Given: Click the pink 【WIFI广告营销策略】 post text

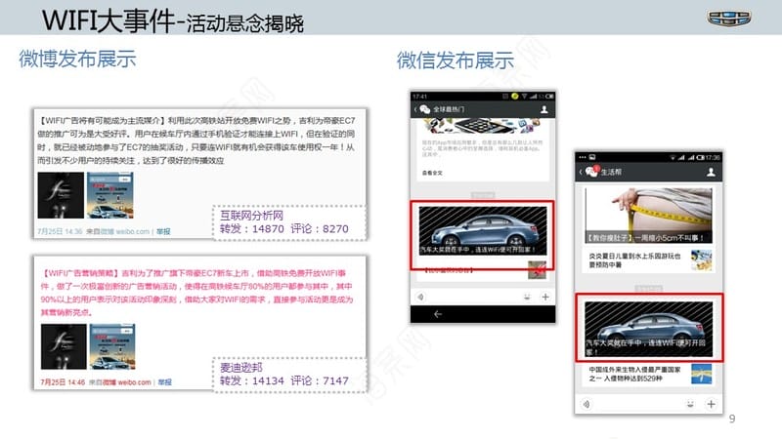Looking at the screenshot, I should tap(197, 293).
